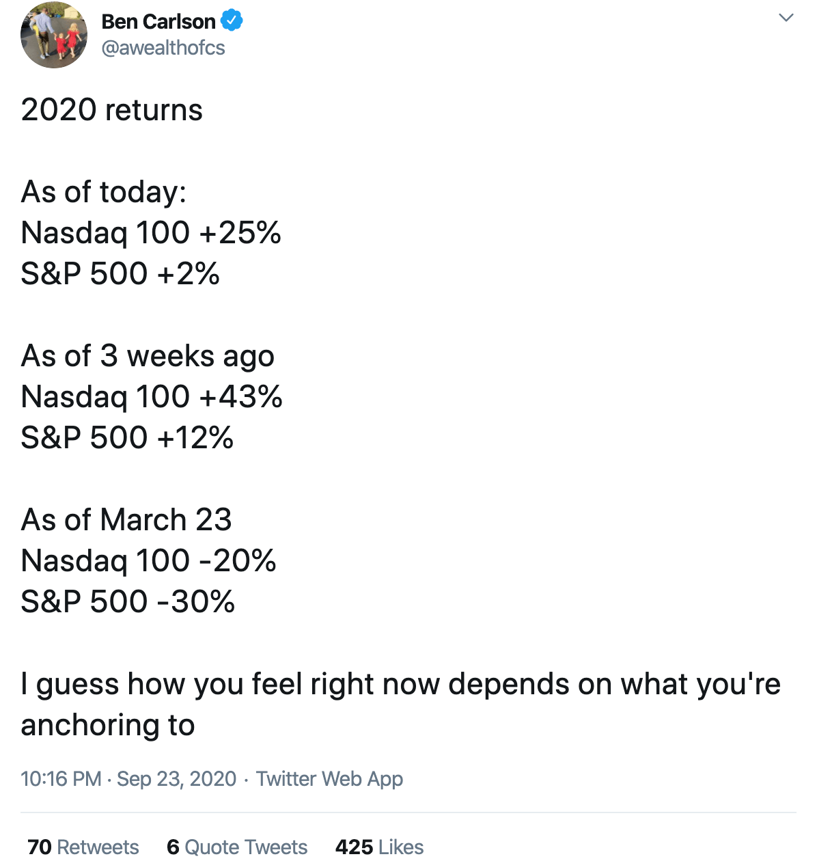View the 6 Quote Tweets list
The width and height of the screenshot is (817, 861).
(237, 847)
